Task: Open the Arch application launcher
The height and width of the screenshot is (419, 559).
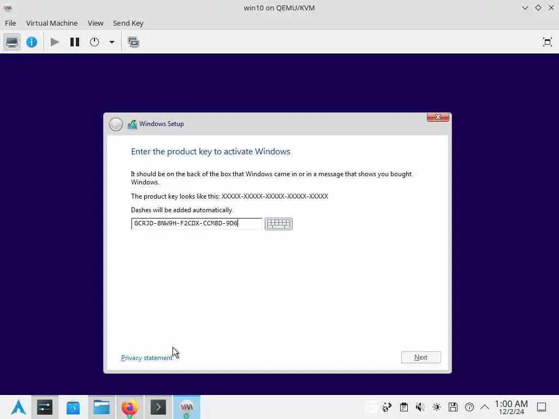Action: pos(18,407)
